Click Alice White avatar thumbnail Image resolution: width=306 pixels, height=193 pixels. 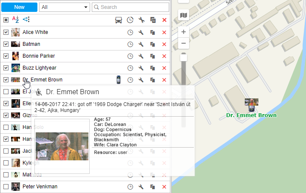15,32
